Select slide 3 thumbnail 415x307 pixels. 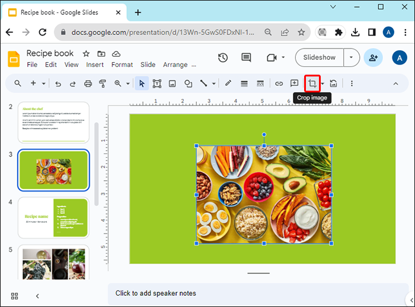tap(53, 170)
